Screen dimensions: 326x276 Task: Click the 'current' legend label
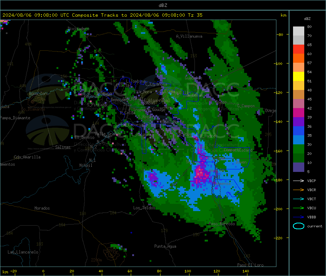tap(315, 226)
